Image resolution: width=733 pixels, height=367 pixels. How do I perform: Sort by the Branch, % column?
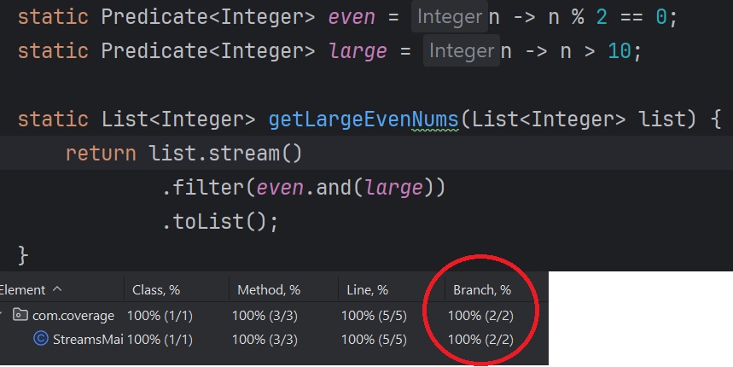(482, 290)
